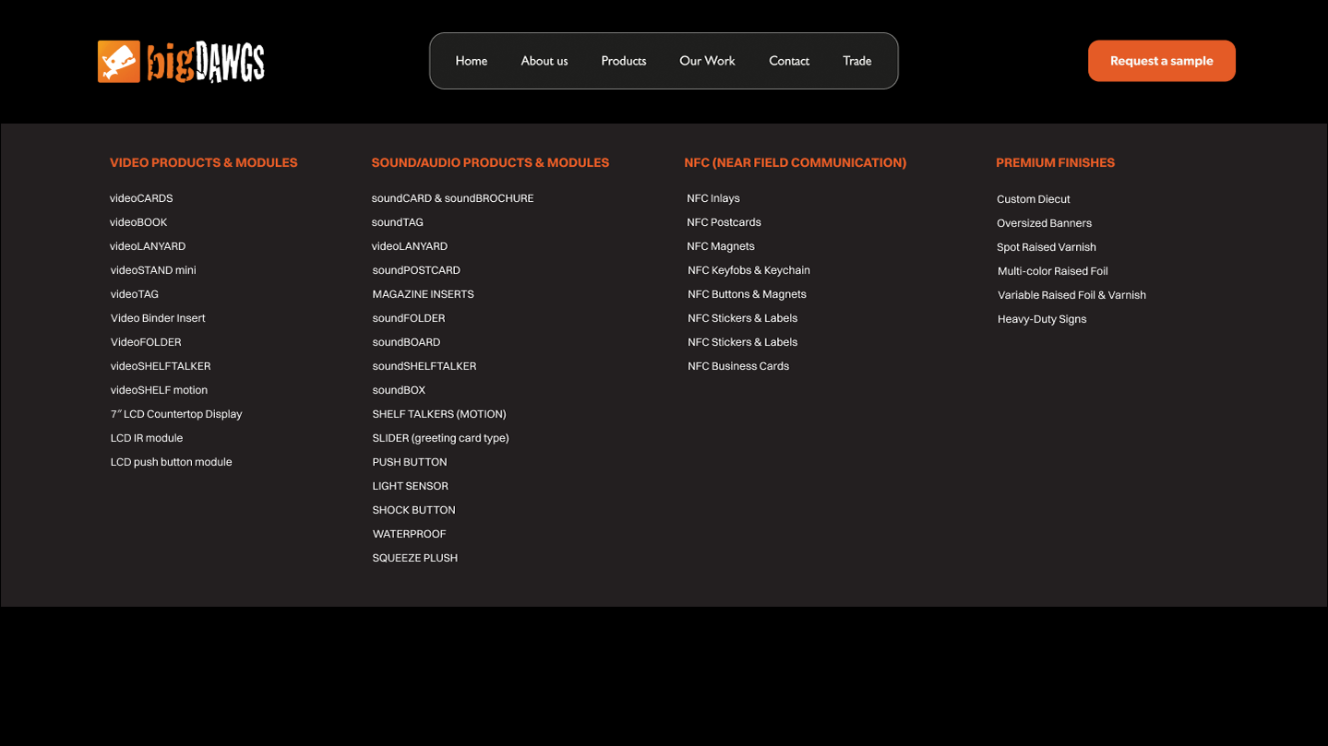
Task: Select the soundTAG link
Action: click(398, 222)
